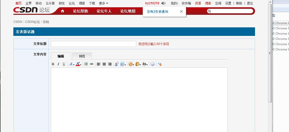Image resolution: width=289 pixels, height=132 pixels.
Task: Toggle bold formatting in the editor toolbar
Action: pos(53,64)
